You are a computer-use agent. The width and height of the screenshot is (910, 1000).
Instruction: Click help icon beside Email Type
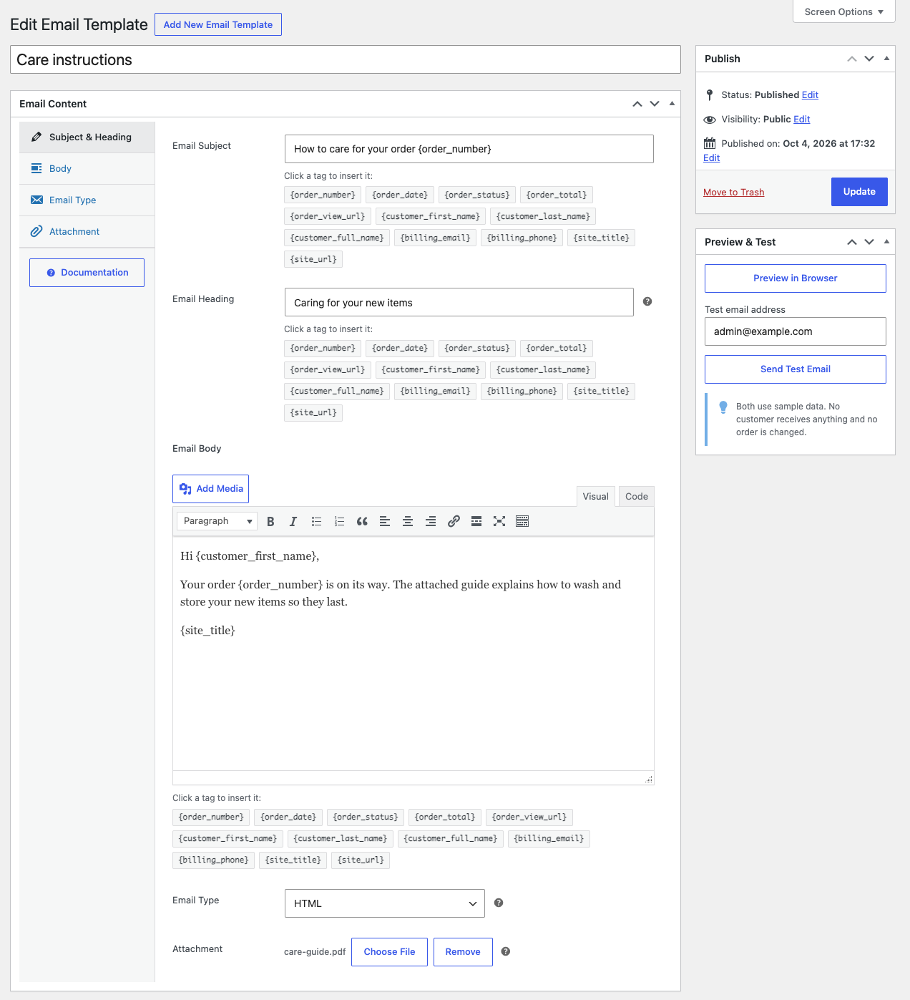pyautogui.click(x=499, y=903)
